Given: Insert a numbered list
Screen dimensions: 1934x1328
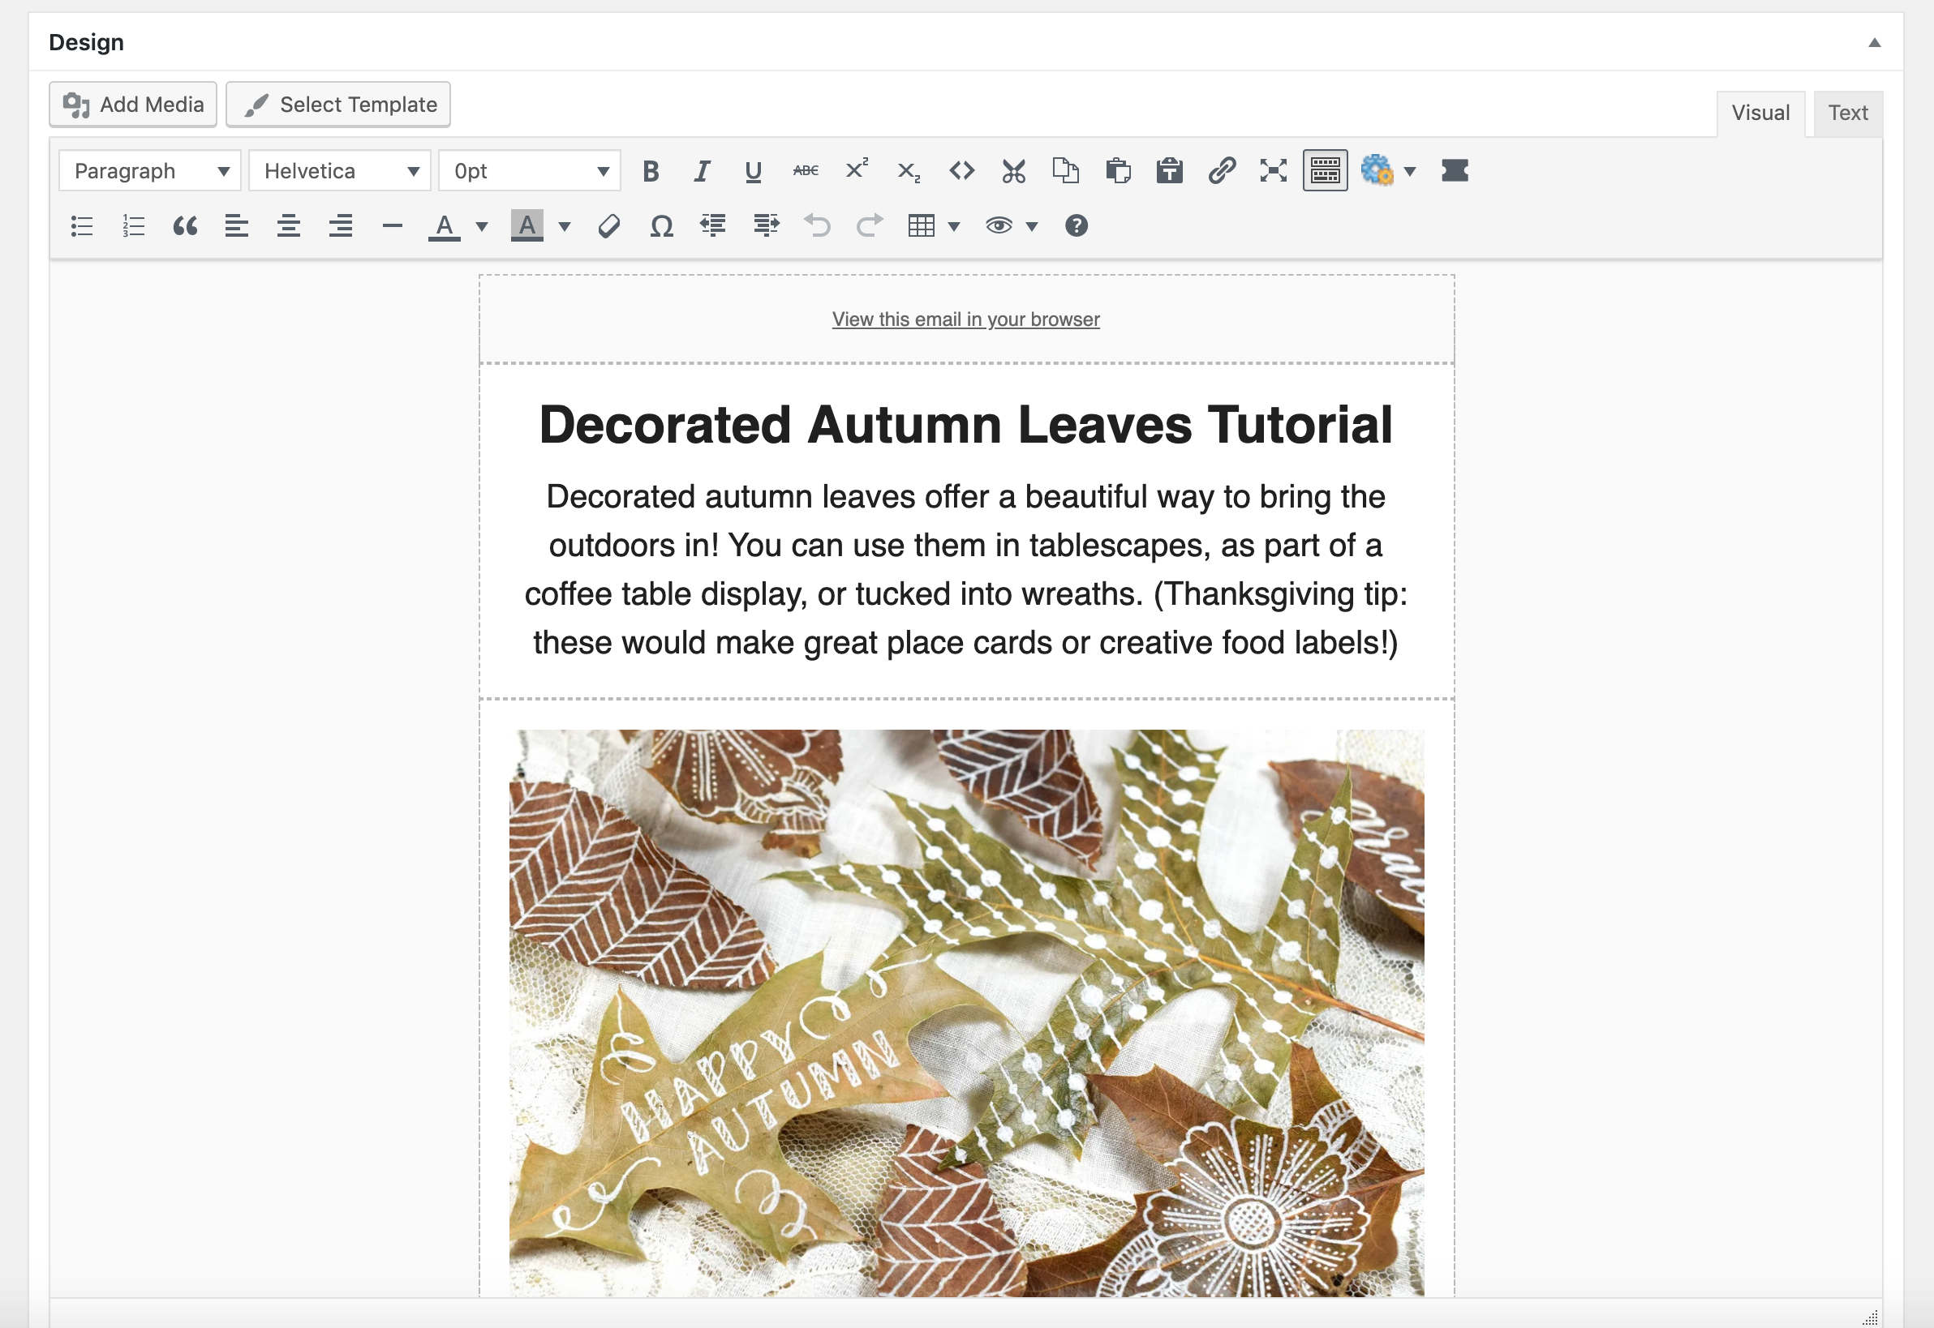Looking at the screenshot, I should click(133, 226).
